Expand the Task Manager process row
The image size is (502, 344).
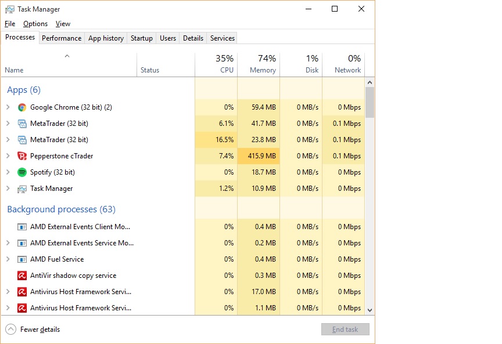tap(8, 189)
